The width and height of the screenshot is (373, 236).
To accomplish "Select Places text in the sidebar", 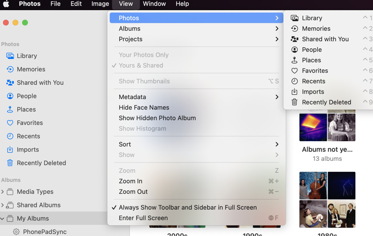I will point(26,110).
